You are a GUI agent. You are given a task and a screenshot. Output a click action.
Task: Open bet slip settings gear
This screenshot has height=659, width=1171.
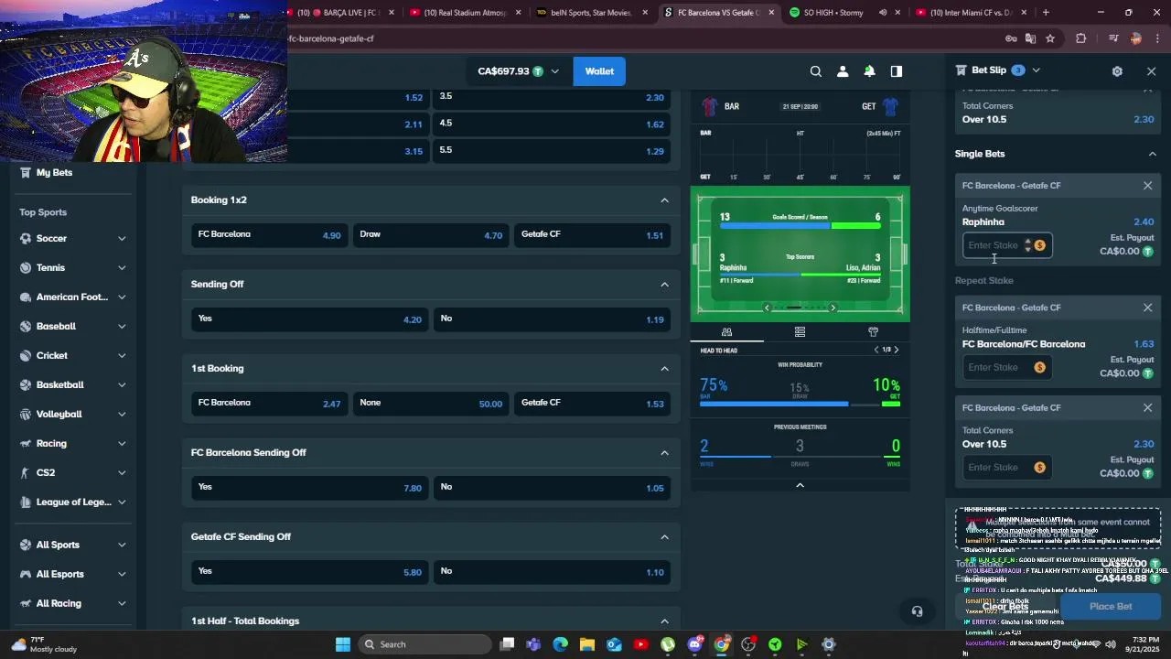pos(1117,71)
